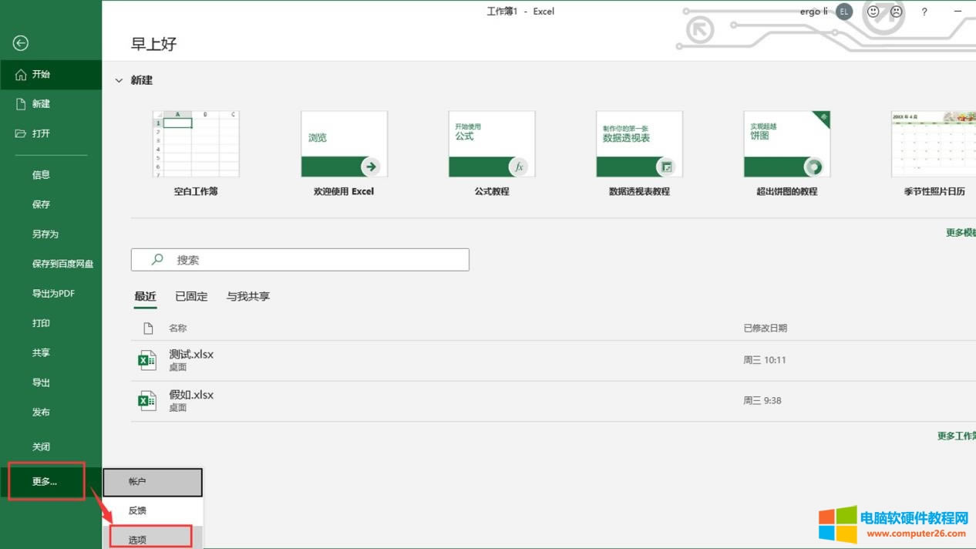Open the 数据透视表教程 template

click(639, 153)
